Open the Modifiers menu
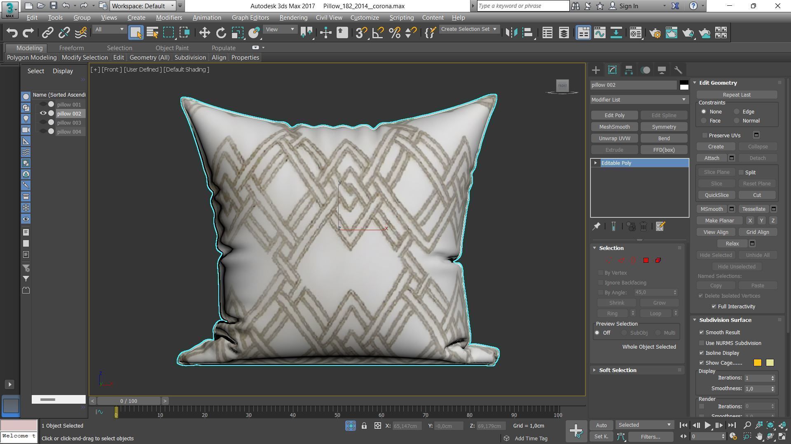Screen dimensions: 791x444 (169, 18)
